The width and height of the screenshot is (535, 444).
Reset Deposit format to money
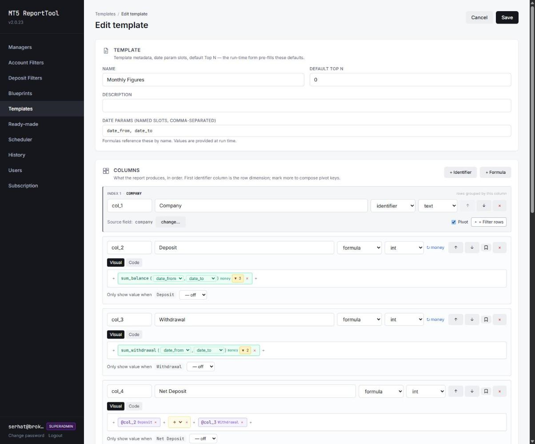tap(435, 248)
